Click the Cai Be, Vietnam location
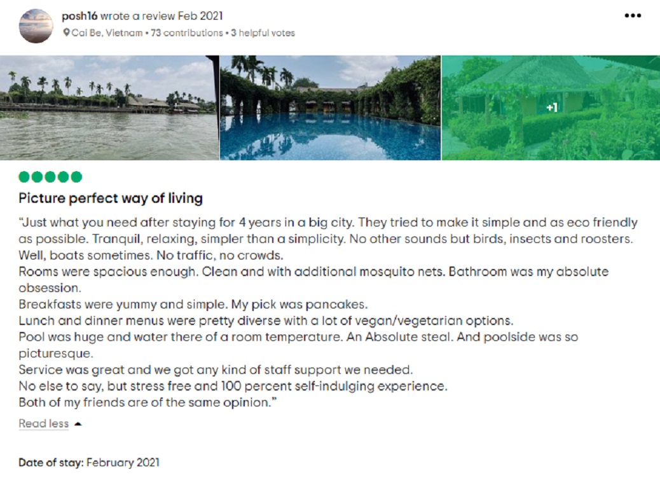Viewport: 660px width, 477px height. tap(107, 33)
